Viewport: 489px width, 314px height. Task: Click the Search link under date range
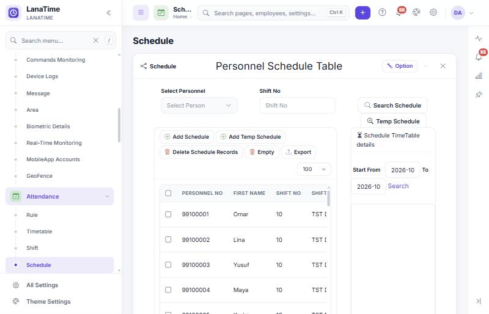(399, 186)
